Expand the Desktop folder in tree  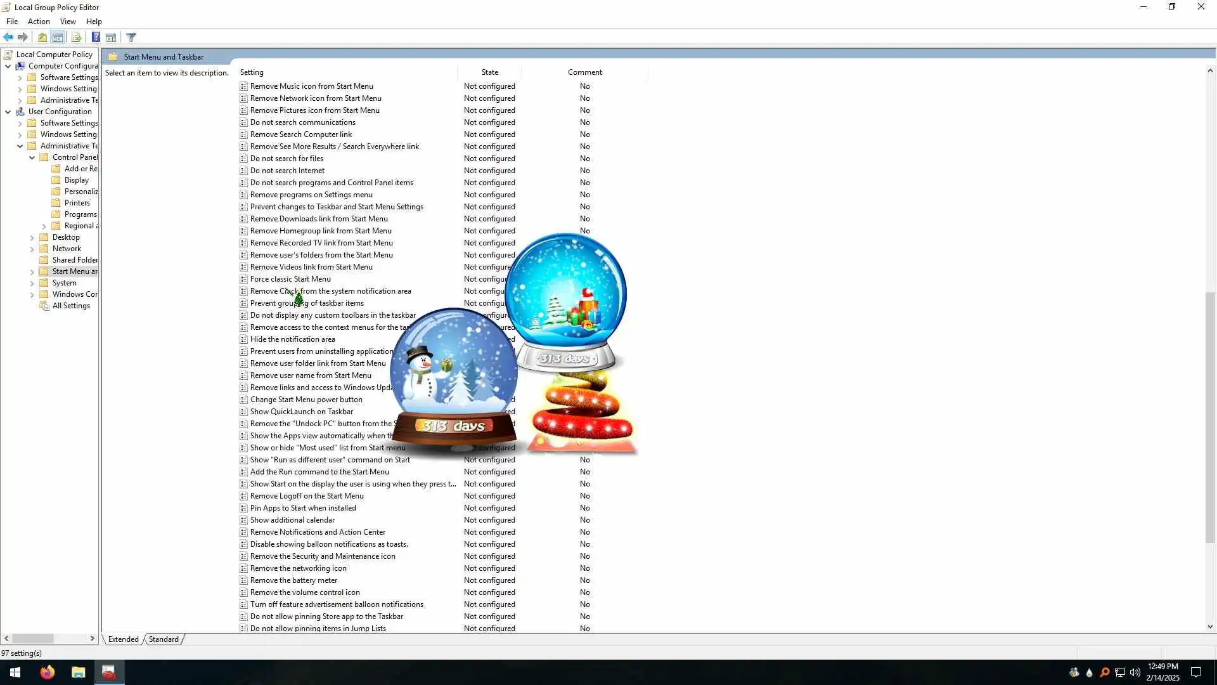(x=32, y=237)
